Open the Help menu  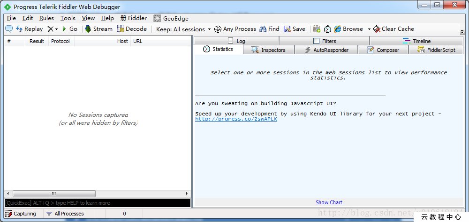point(107,18)
